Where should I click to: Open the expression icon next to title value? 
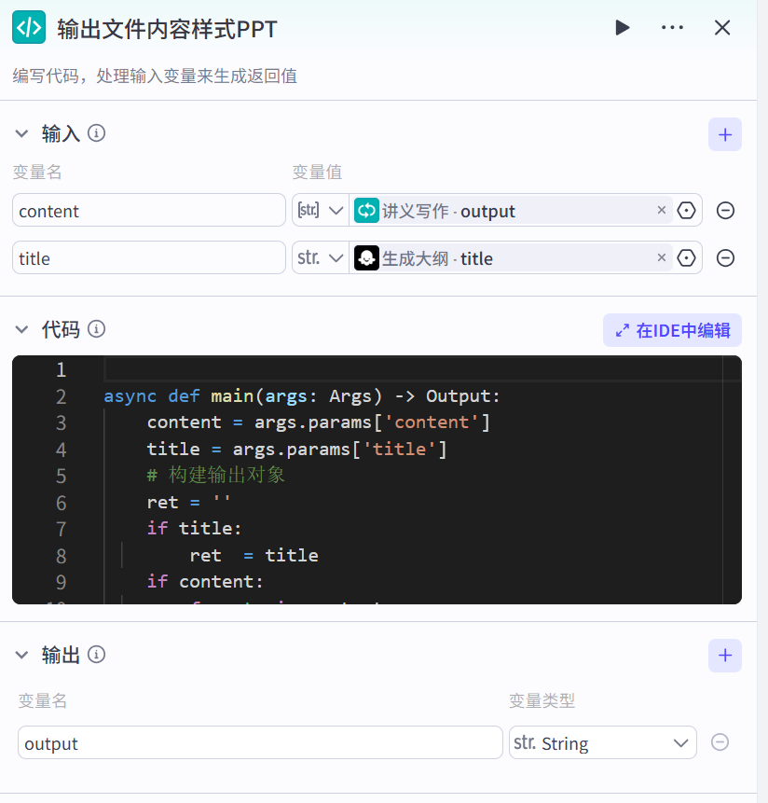[x=687, y=257]
